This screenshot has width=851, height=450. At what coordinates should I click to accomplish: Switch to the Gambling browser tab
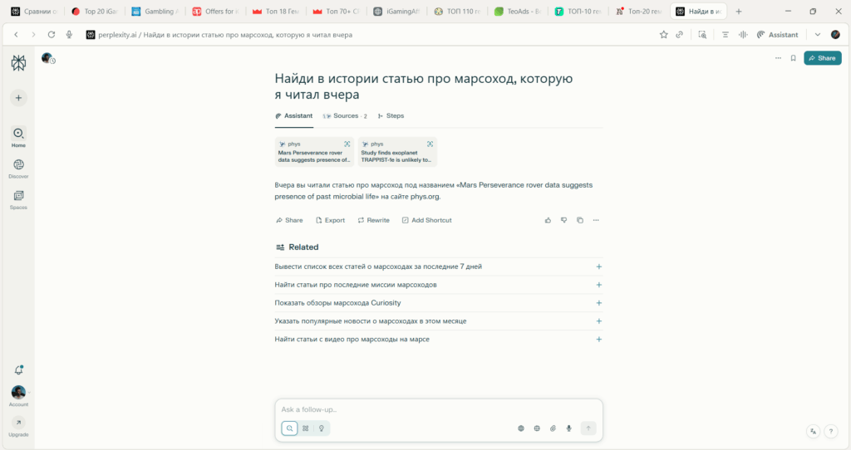coord(155,12)
